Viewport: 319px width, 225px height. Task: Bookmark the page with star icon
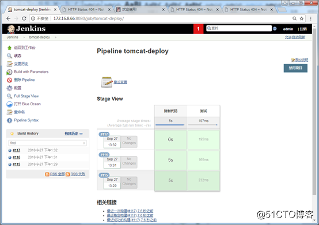coord(302,18)
